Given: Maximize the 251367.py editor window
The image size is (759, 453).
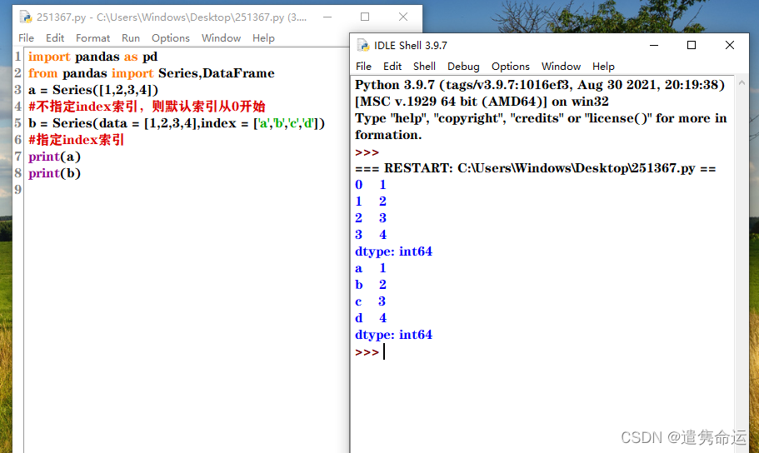Looking at the screenshot, I should [365, 17].
